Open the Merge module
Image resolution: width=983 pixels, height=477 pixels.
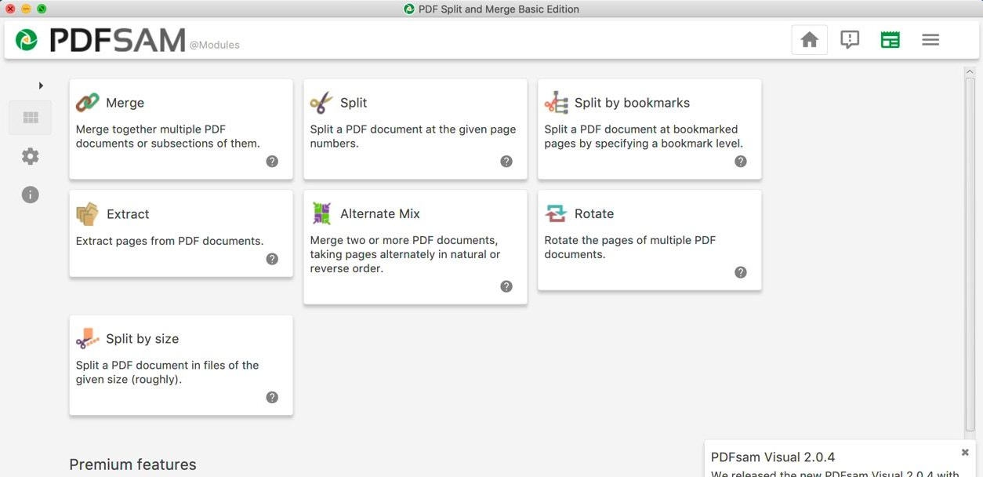(x=125, y=103)
